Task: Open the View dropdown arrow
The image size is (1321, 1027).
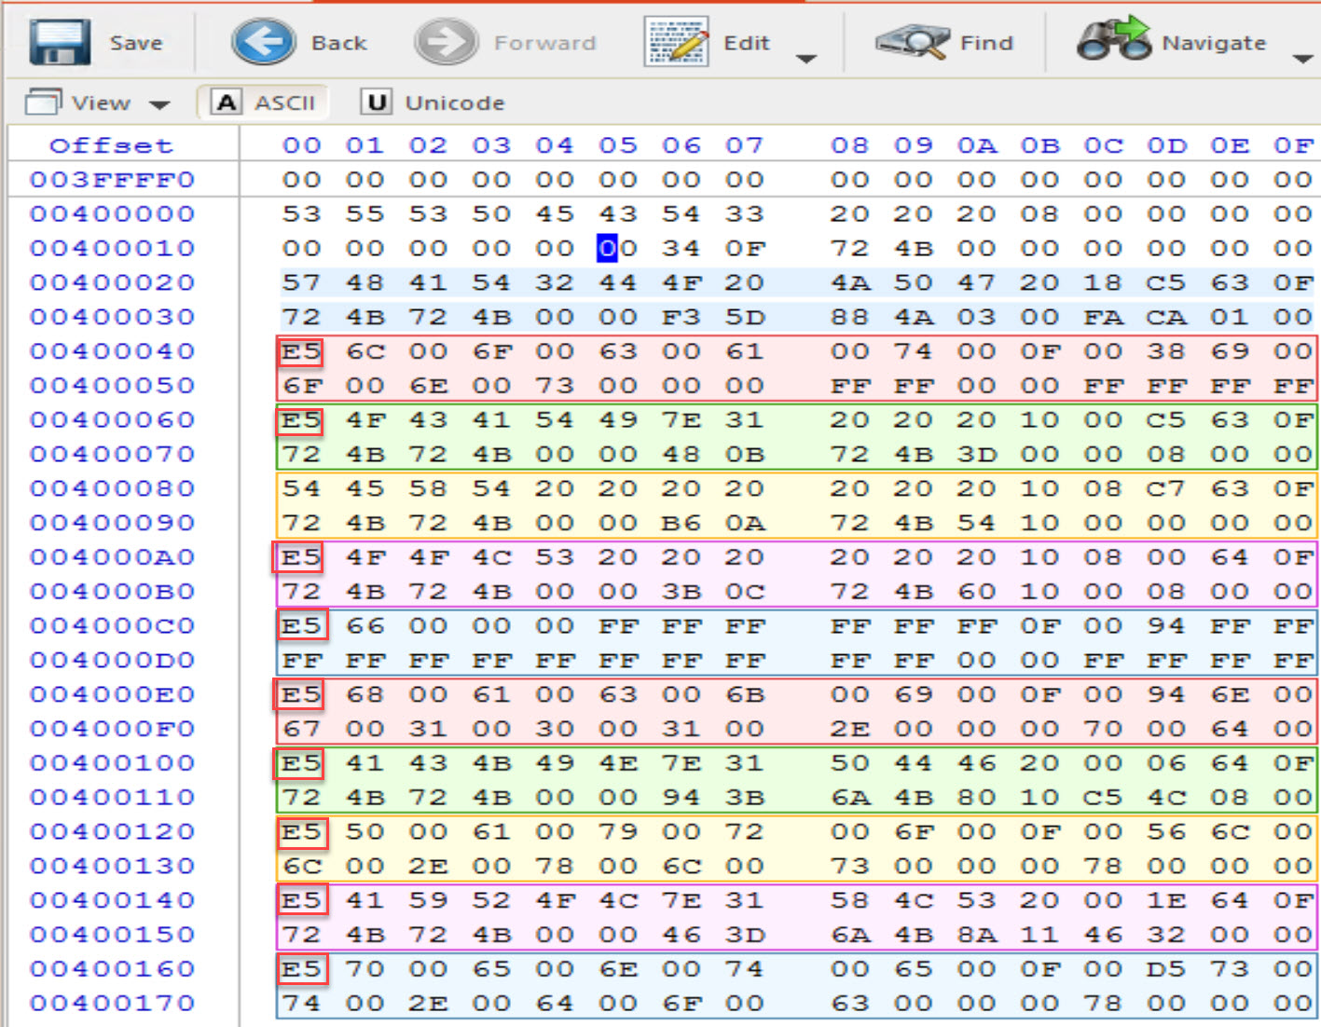Action: [x=159, y=104]
